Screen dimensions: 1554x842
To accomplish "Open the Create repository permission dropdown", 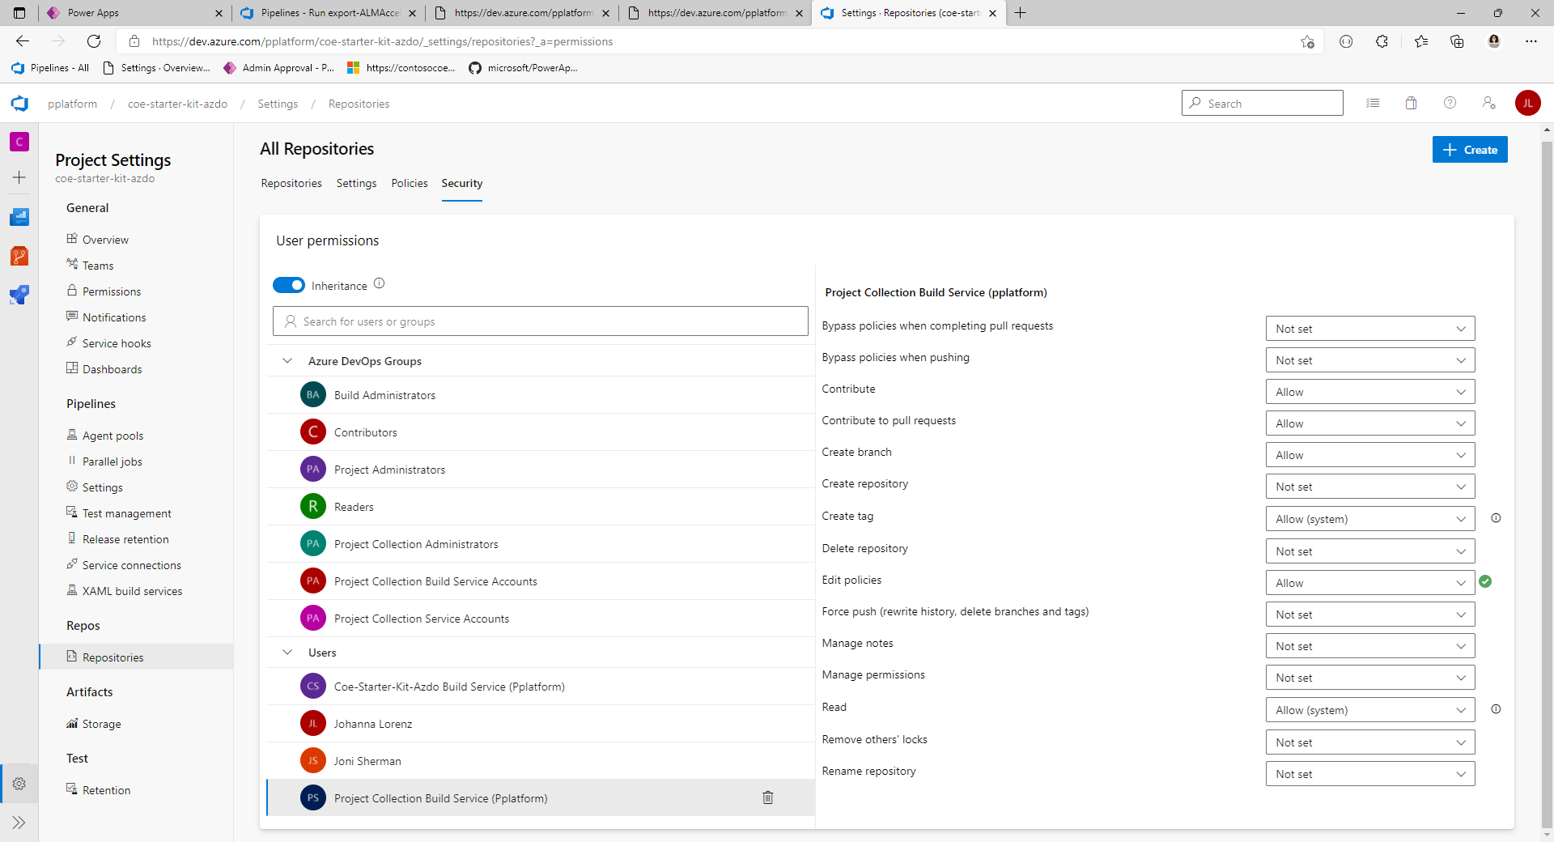I will (1370, 487).
